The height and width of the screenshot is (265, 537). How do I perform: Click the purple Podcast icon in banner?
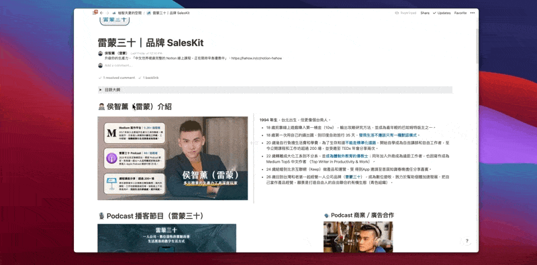tap(111, 159)
